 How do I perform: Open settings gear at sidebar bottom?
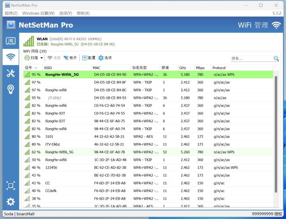[11, 202]
